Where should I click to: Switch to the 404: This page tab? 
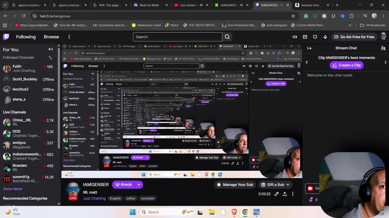(x=110, y=5)
